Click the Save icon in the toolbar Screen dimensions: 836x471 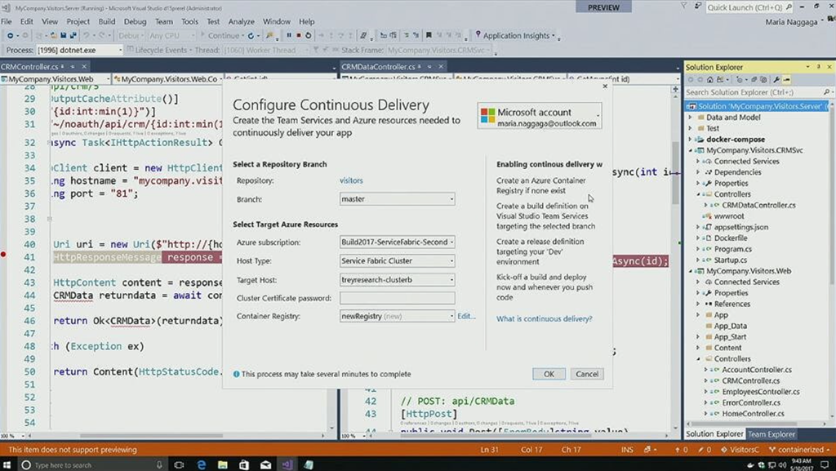pyautogui.click(x=64, y=36)
